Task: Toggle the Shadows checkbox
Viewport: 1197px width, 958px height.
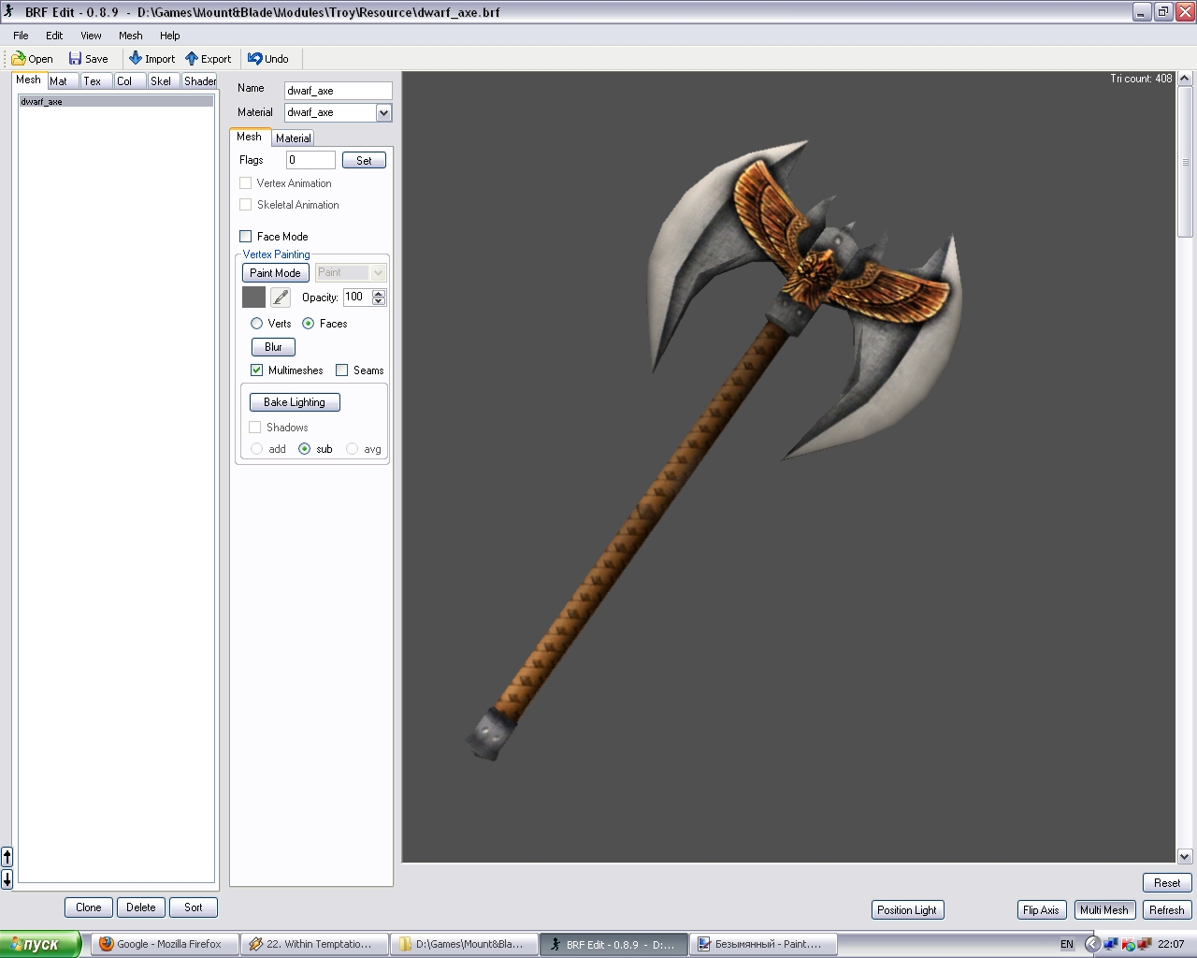Action: pyautogui.click(x=255, y=428)
